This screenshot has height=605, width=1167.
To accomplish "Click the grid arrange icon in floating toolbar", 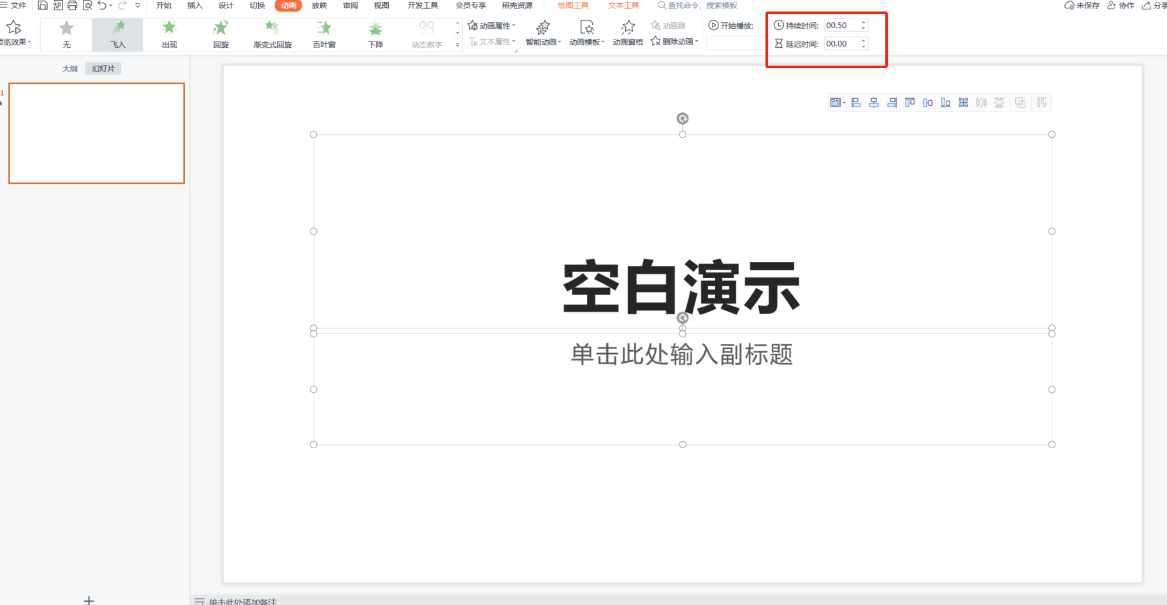I will [963, 103].
